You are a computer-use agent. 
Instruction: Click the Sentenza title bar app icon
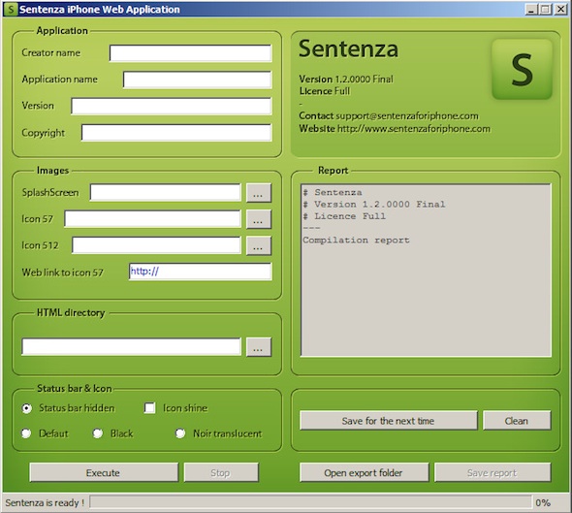click(11, 9)
